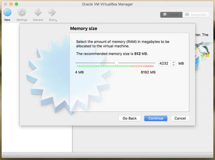The height and width of the screenshot is (160, 215).
Task: Click the memory size slider handle
Action: (116, 63)
